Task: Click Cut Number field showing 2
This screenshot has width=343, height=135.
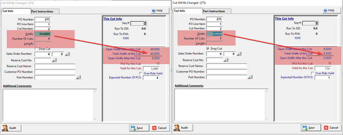Action: 43,29
